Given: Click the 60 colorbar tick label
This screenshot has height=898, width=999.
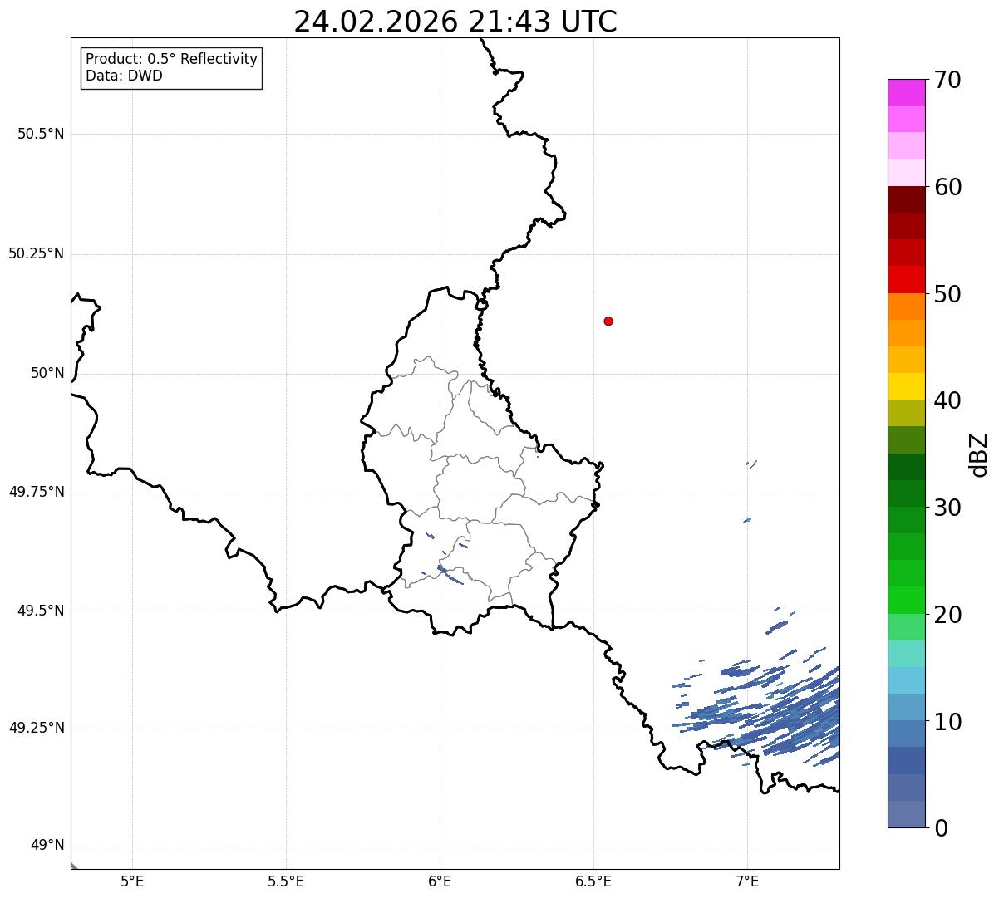Looking at the screenshot, I should pyautogui.click(x=947, y=187).
